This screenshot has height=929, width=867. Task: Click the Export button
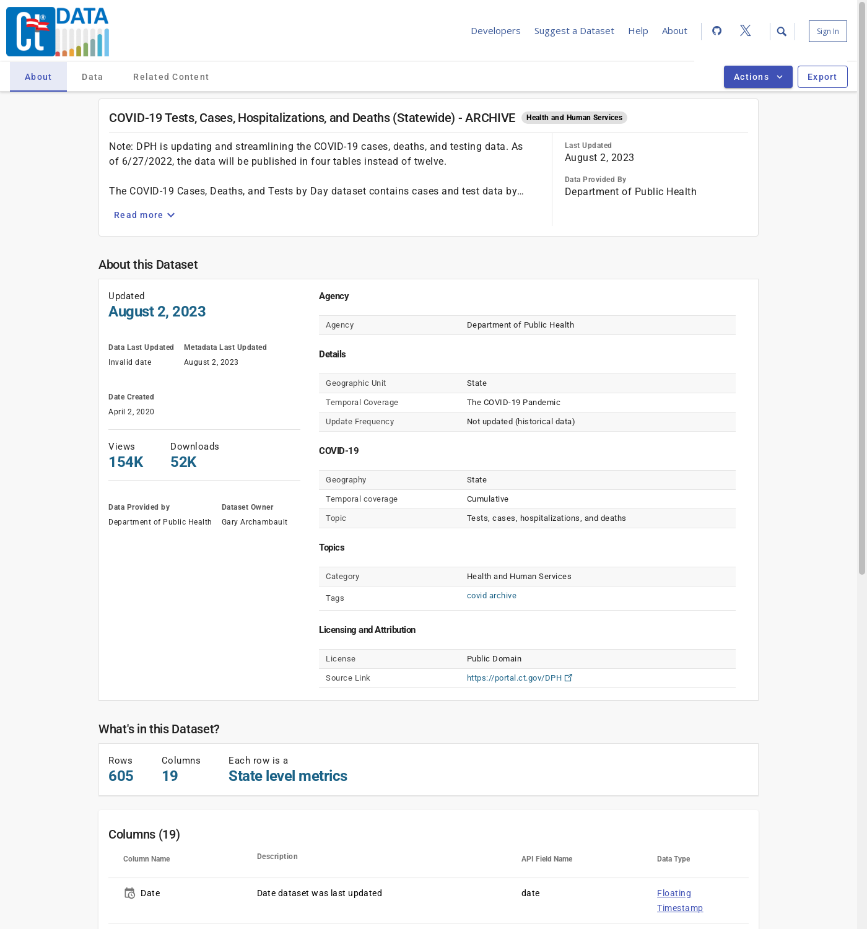pyautogui.click(x=822, y=77)
